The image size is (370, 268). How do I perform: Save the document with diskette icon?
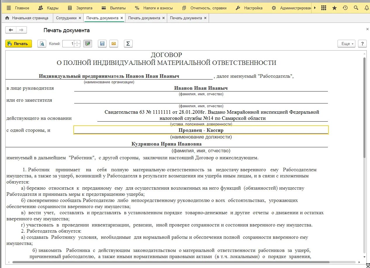(102, 44)
